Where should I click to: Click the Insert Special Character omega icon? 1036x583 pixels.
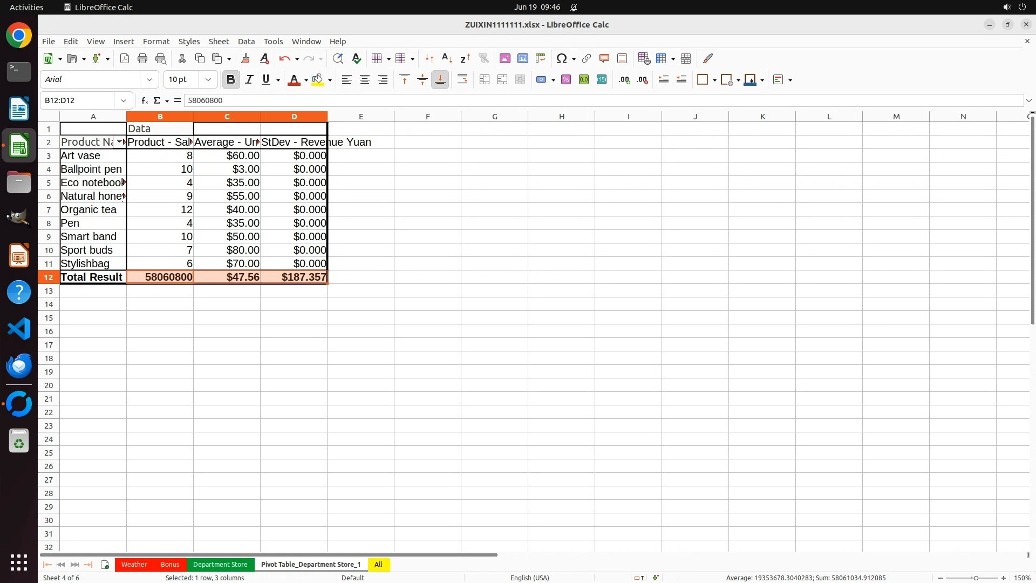[x=562, y=58]
